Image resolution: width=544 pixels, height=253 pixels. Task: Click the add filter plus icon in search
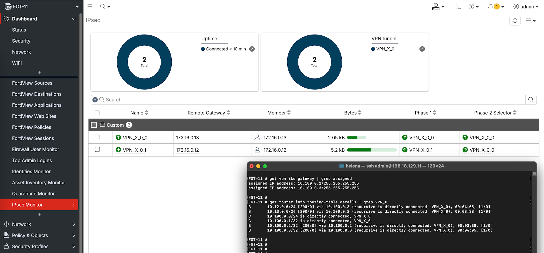[95, 100]
